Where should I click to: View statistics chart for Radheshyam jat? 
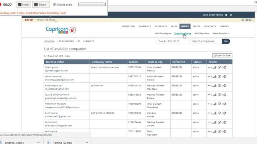coord(214,86)
